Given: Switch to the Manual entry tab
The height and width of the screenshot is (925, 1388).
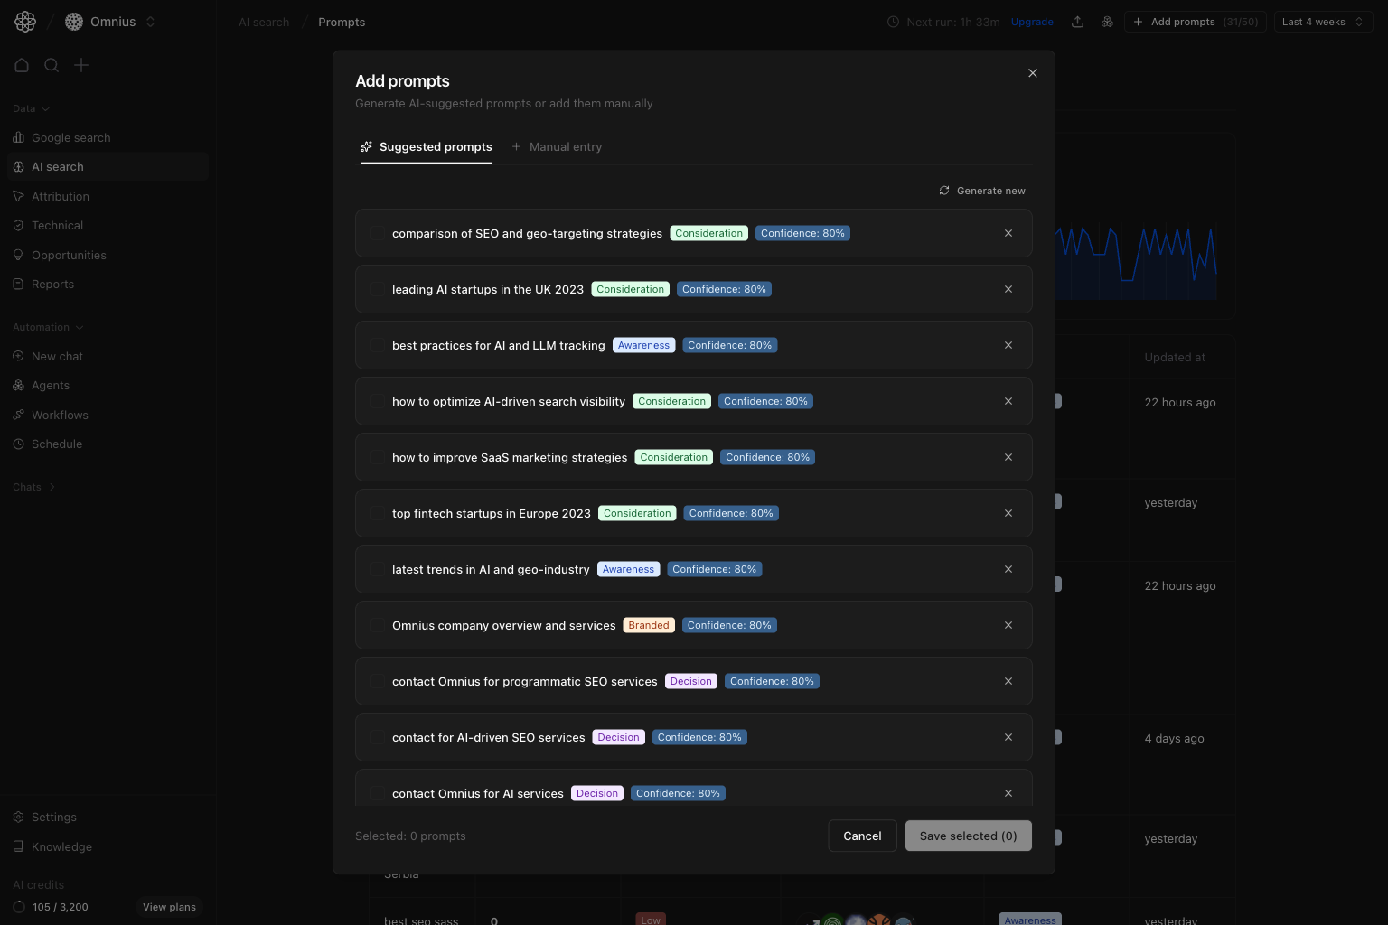Looking at the screenshot, I should [558, 146].
